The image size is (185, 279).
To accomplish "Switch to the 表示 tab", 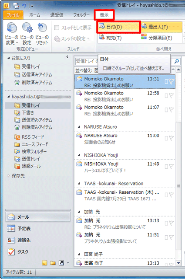I will pyautogui.click(x=104, y=15).
